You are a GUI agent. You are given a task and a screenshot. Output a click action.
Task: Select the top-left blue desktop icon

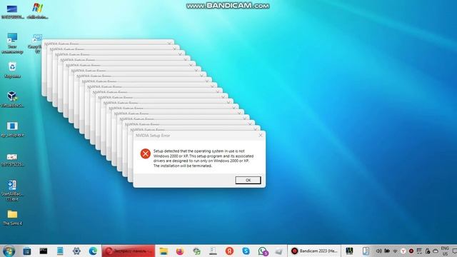[12, 11]
